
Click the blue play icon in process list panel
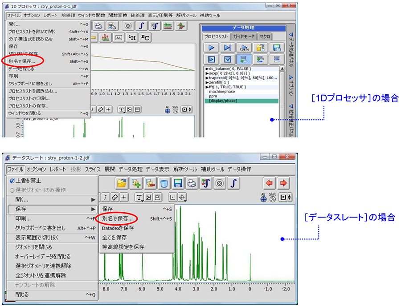[x=212, y=48]
